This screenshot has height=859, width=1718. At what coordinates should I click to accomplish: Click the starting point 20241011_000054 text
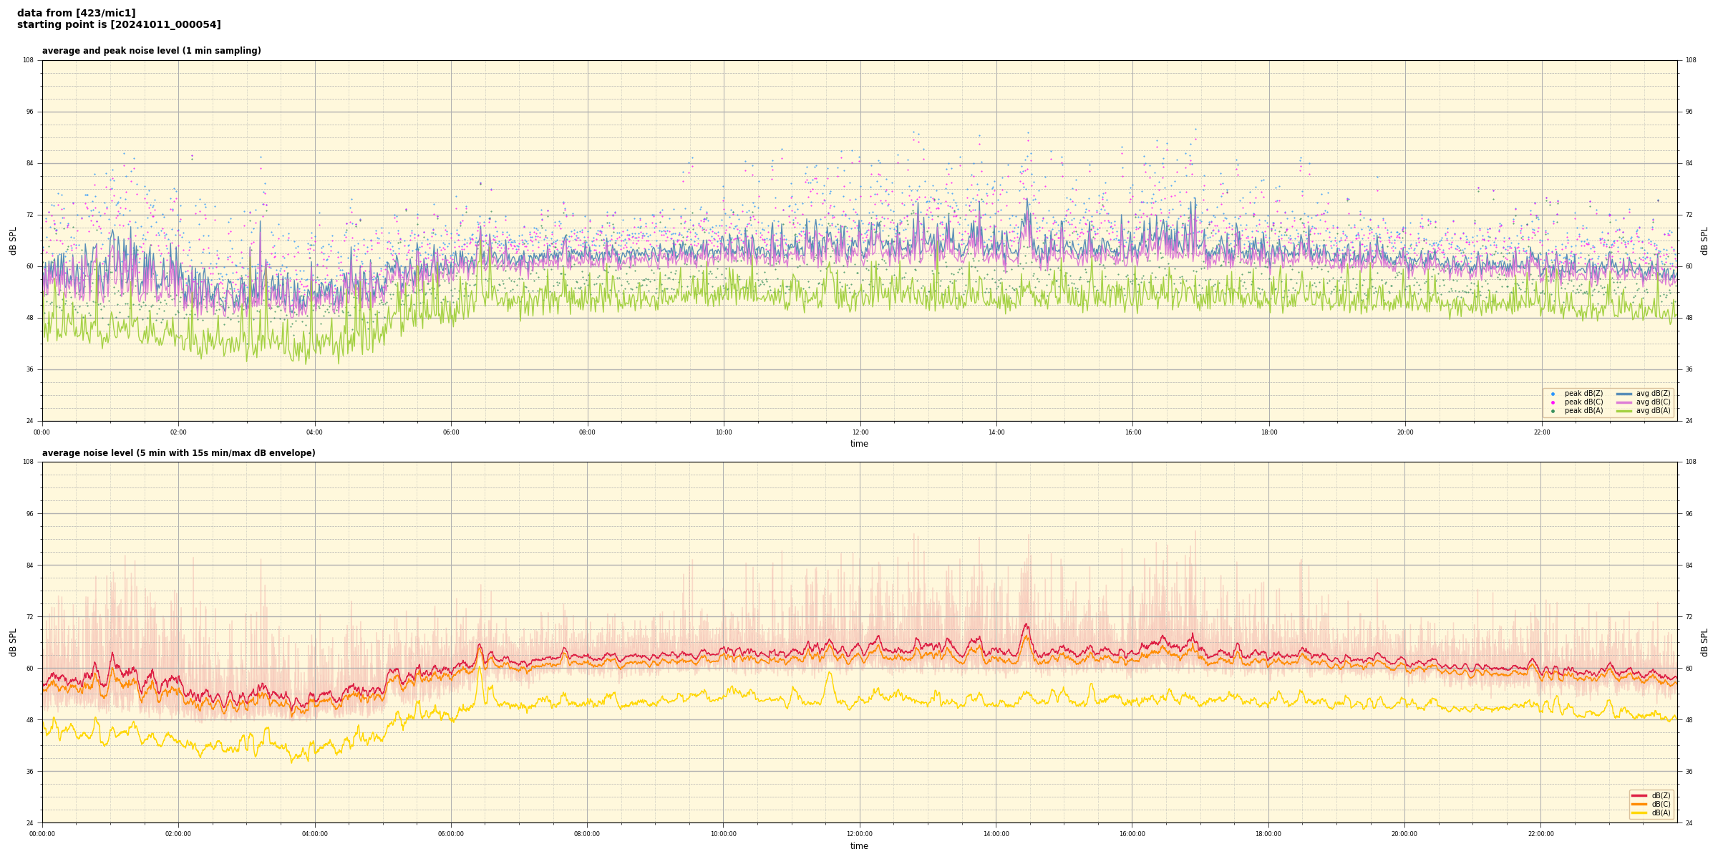point(119,25)
